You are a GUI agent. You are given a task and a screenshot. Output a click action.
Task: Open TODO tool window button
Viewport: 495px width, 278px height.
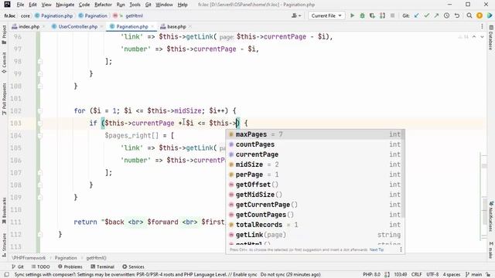tap(41, 266)
